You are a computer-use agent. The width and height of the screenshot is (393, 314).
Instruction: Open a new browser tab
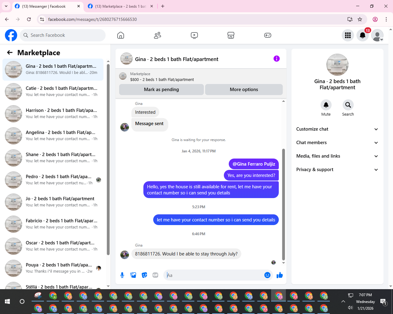(x=163, y=6)
